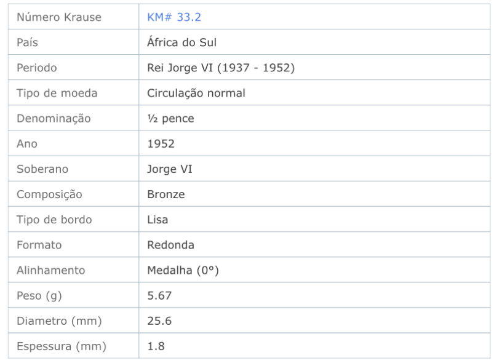This screenshot has width=502, height=363.
Task: Select the 5.67 weight value
Action: coord(159,295)
